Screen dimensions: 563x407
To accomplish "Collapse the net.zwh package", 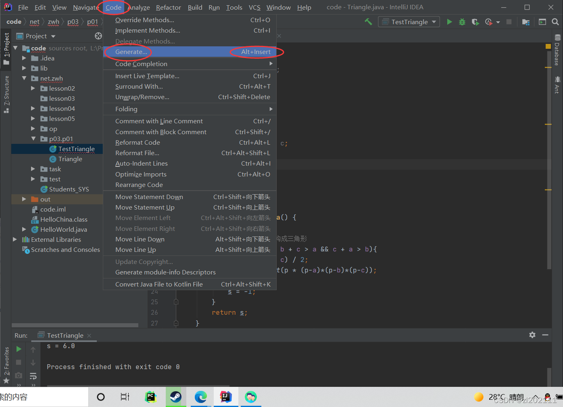I will 24,78.
